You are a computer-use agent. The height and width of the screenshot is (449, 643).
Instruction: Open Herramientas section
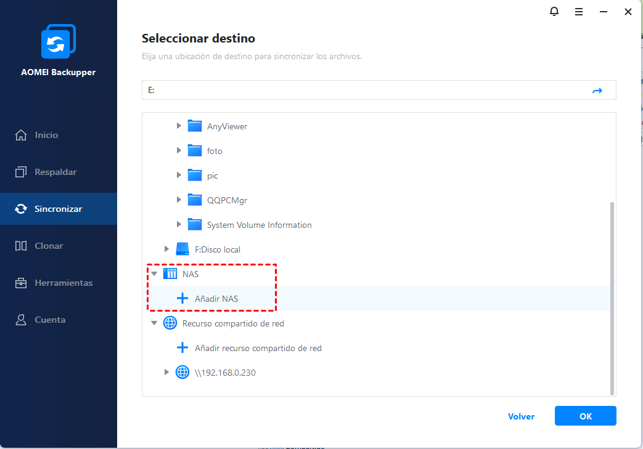click(x=58, y=283)
